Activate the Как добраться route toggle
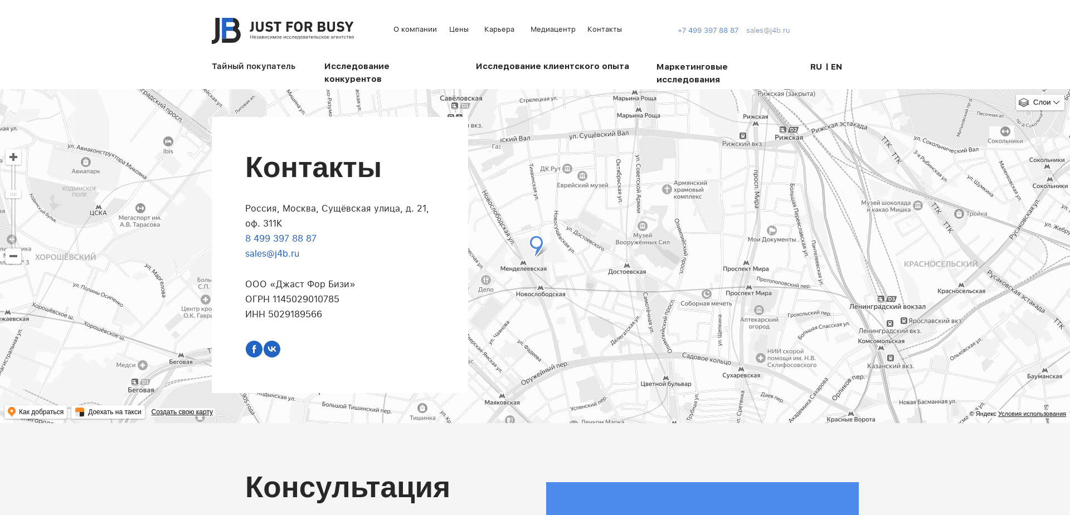Image resolution: width=1070 pixels, height=515 pixels. click(x=37, y=411)
